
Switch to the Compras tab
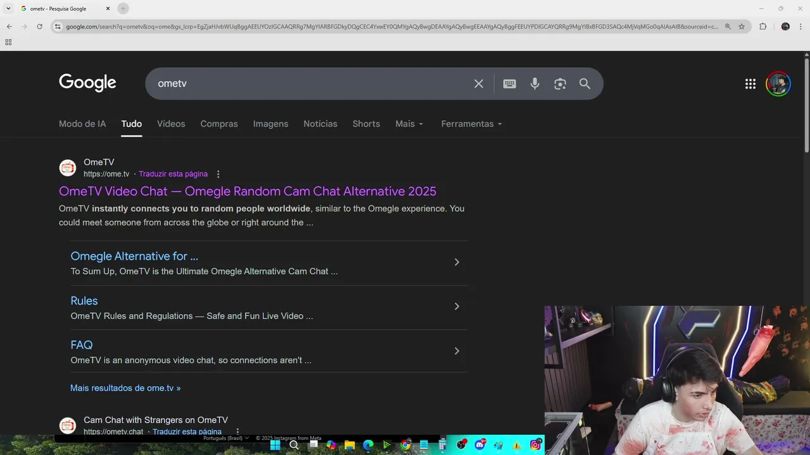(219, 124)
